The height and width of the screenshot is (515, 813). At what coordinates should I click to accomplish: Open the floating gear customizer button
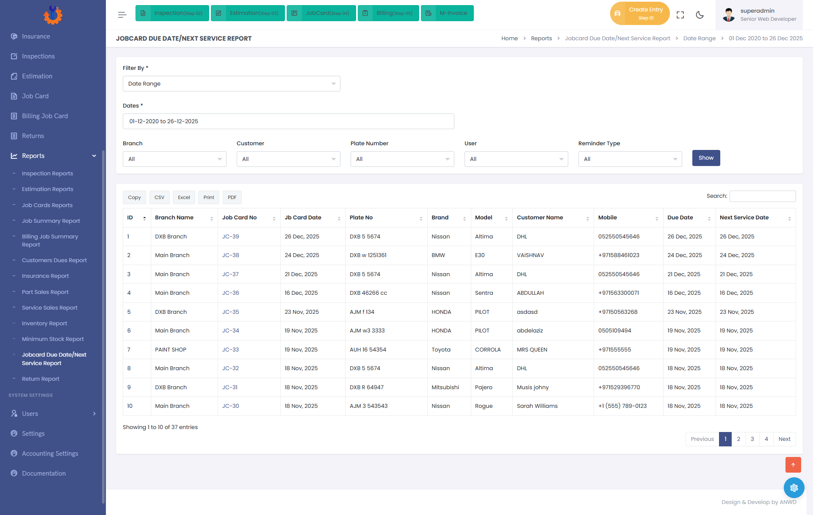[794, 488]
